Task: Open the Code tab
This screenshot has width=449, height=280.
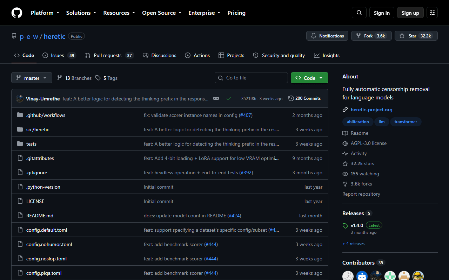Action: [x=24, y=55]
